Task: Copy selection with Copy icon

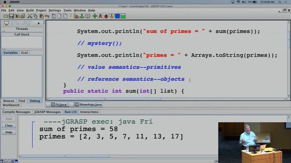Action: tap(35, 16)
